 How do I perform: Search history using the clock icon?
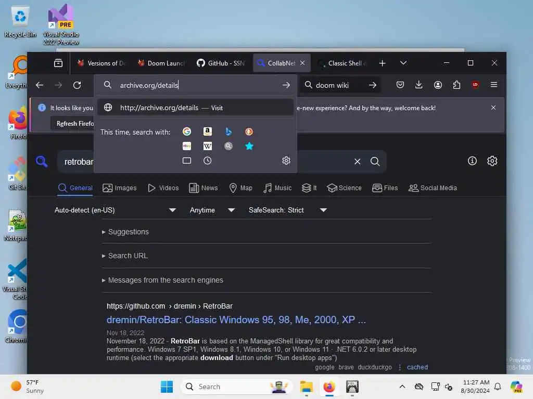coord(207,161)
